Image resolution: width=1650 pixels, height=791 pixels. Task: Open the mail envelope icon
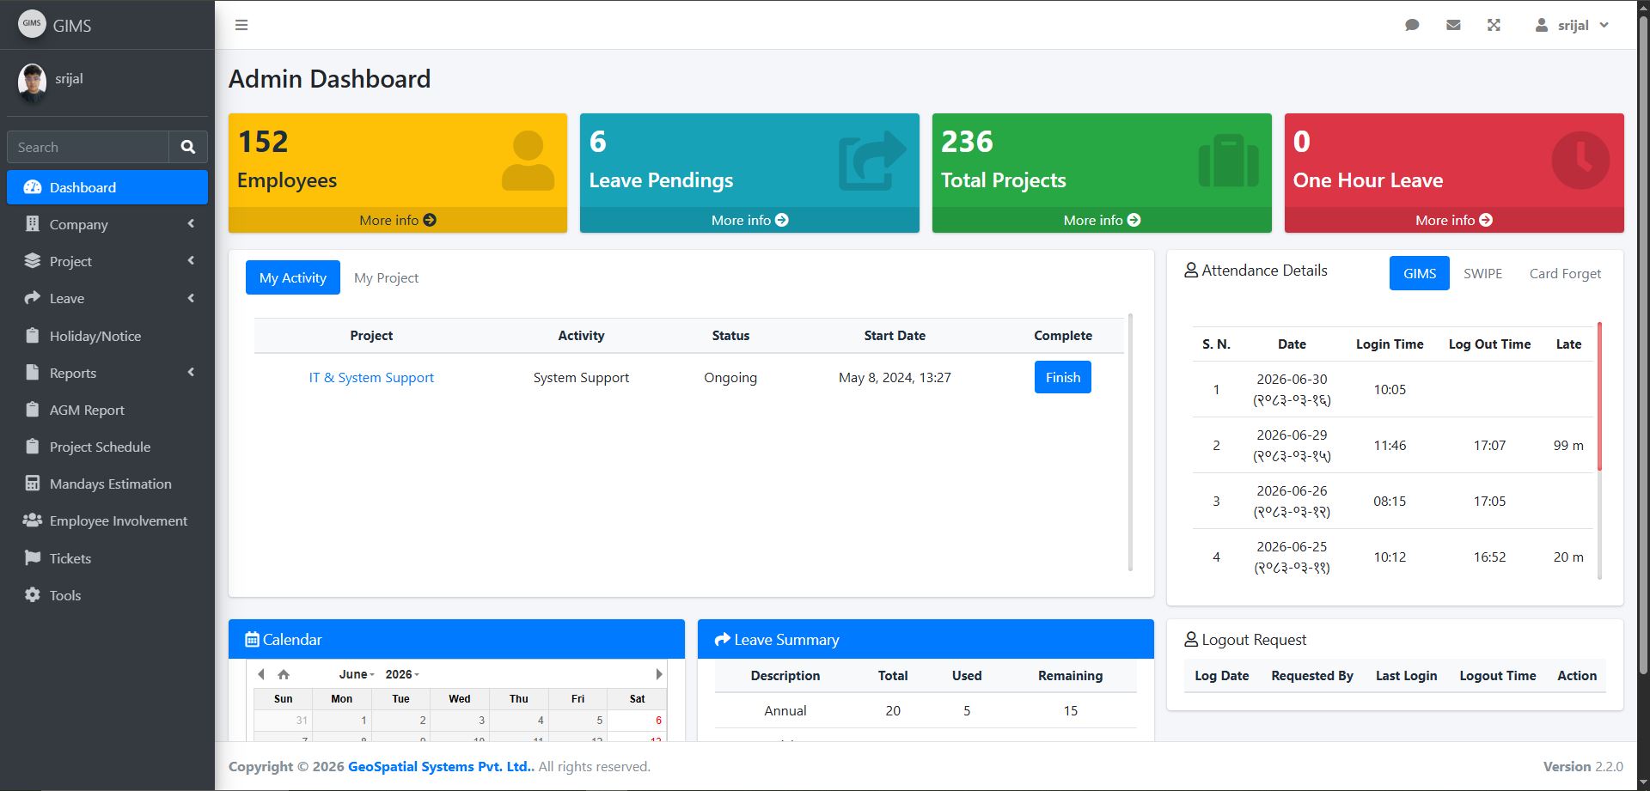pyautogui.click(x=1453, y=25)
